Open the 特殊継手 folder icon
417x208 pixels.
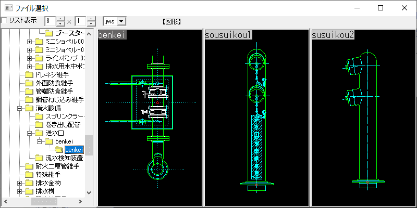(28, 175)
